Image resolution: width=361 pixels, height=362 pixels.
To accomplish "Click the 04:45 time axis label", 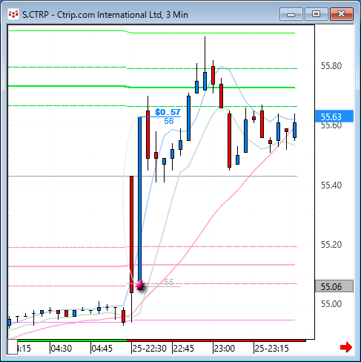I will click(102, 349).
